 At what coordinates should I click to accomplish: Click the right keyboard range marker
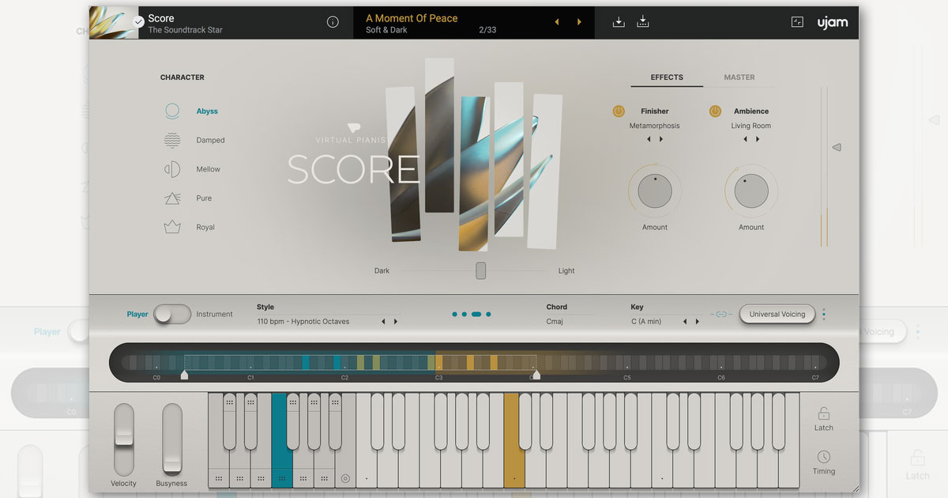(536, 375)
